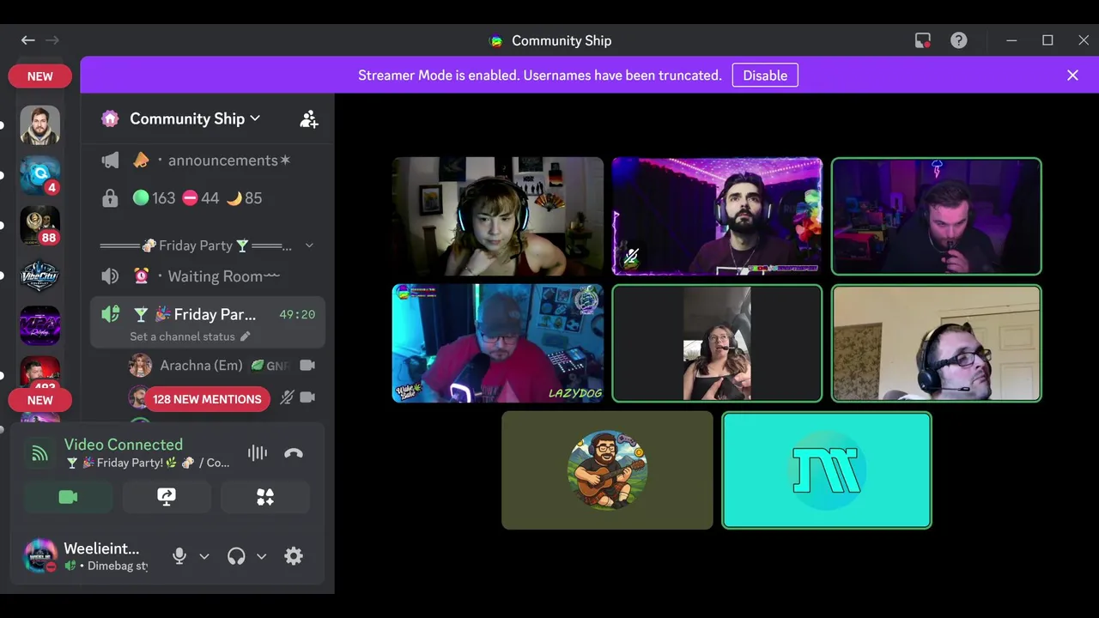The width and height of the screenshot is (1099, 618).
Task: Click the Video Connected status text
Action: click(x=123, y=445)
